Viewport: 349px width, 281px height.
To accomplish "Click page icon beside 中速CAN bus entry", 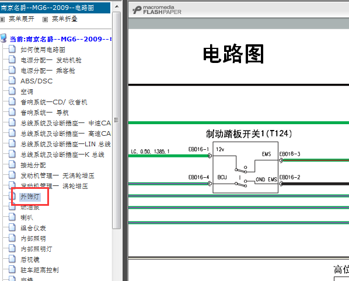I will pyautogui.click(x=12, y=122).
